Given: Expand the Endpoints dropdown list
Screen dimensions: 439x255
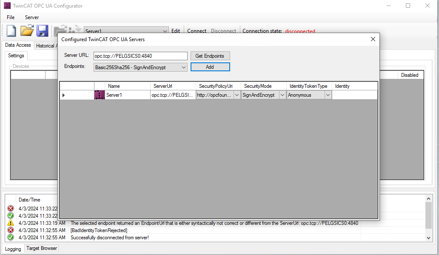Looking at the screenshot, I should coord(183,67).
